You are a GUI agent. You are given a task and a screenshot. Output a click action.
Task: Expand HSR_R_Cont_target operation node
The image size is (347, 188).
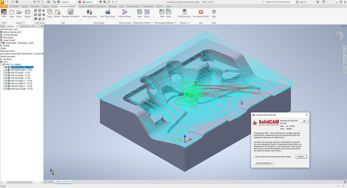[4, 67]
